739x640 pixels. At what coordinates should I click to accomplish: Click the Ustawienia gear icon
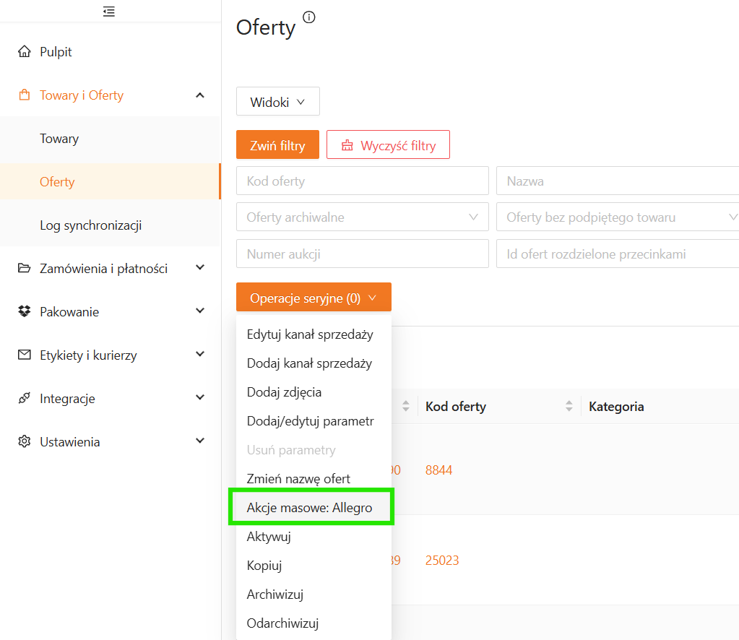tap(25, 442)
